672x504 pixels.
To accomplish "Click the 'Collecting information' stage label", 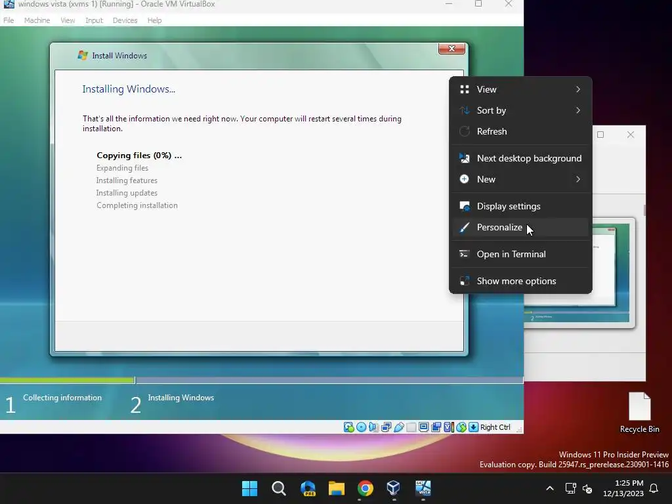I will point(62,398).
